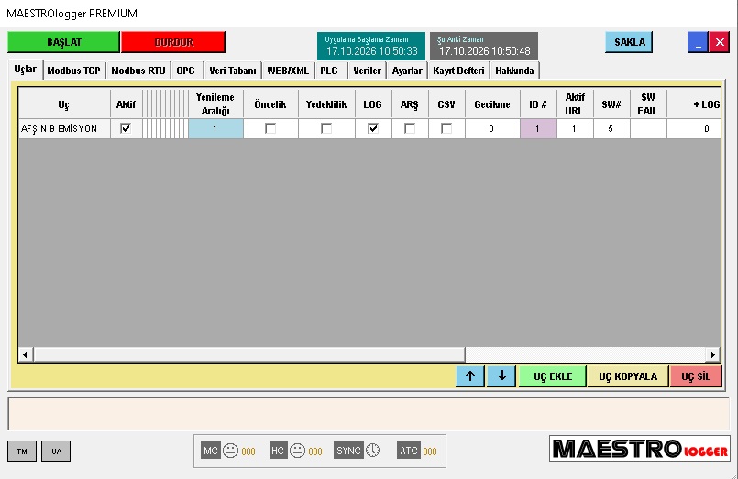Screen dimensions: 738x479
Task: Click the Şu Anki Zaman timestamp box
Action: click(484, 46)
